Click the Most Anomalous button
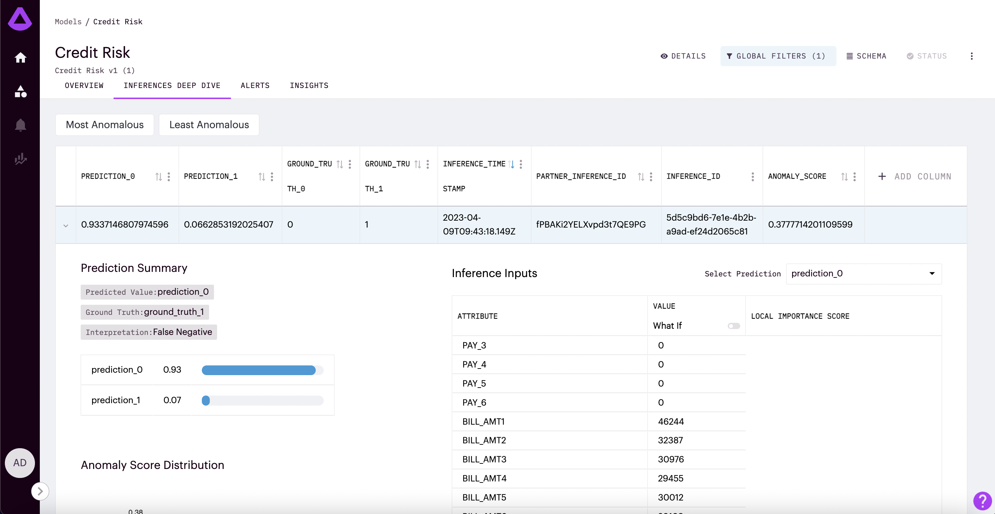Image resolution: width=995 pixels, height=514 pixels. [104, 125]
